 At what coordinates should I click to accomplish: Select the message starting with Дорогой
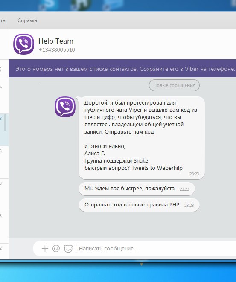[x=142, y=138]
